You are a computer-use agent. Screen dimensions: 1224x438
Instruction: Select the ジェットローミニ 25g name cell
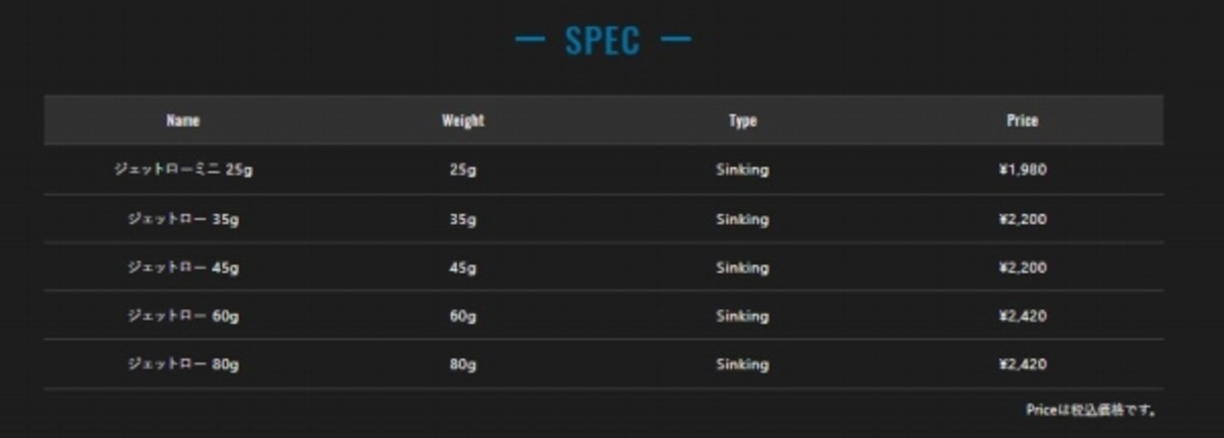183,170
